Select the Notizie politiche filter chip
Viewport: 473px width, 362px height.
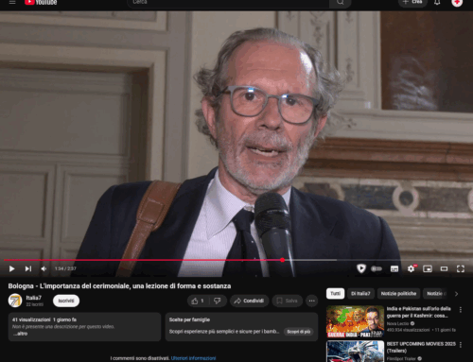click(x=398, y=293)
